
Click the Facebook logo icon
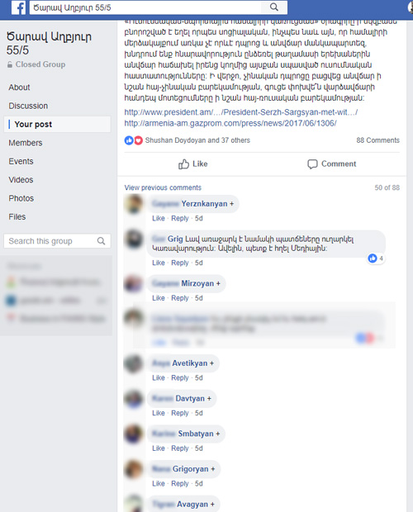click(18, 7)
